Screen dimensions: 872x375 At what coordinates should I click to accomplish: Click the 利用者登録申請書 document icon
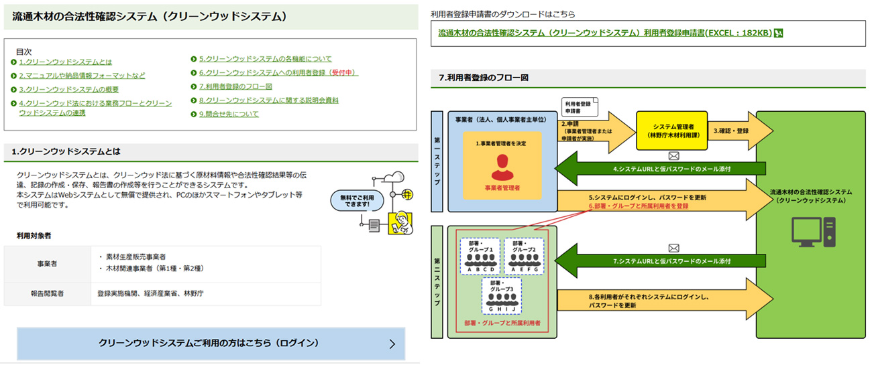(x=581, y=107)
